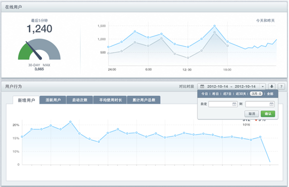Choose the 今日 quick range
This screenshot has width=289, height=187.
pyautogui.click(x=204, y=94)
